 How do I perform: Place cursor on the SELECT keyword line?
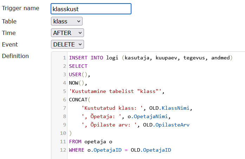click(78, 66)
